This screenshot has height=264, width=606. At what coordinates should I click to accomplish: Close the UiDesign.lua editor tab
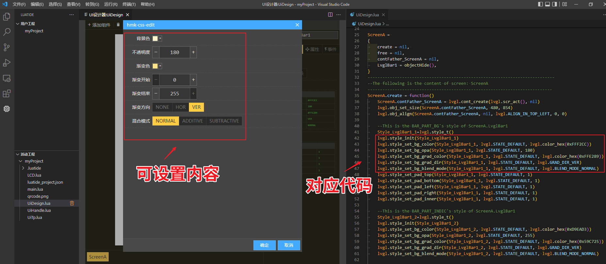[383, 15]
